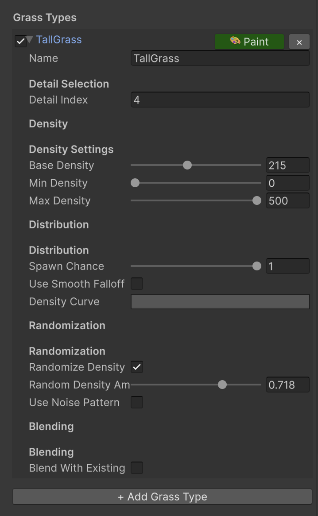Click the Detail Index field

click(x=220, y=100)
